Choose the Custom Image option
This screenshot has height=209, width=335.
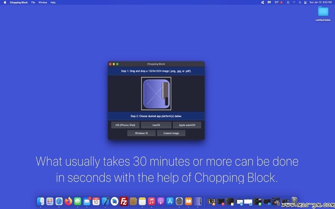coord(171,133)
